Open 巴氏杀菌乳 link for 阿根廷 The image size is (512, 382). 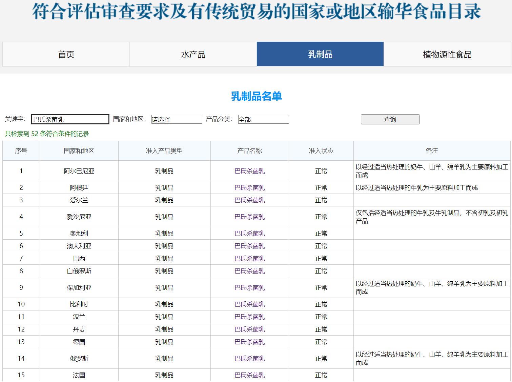pyautogui.click(x=249, y=188)
